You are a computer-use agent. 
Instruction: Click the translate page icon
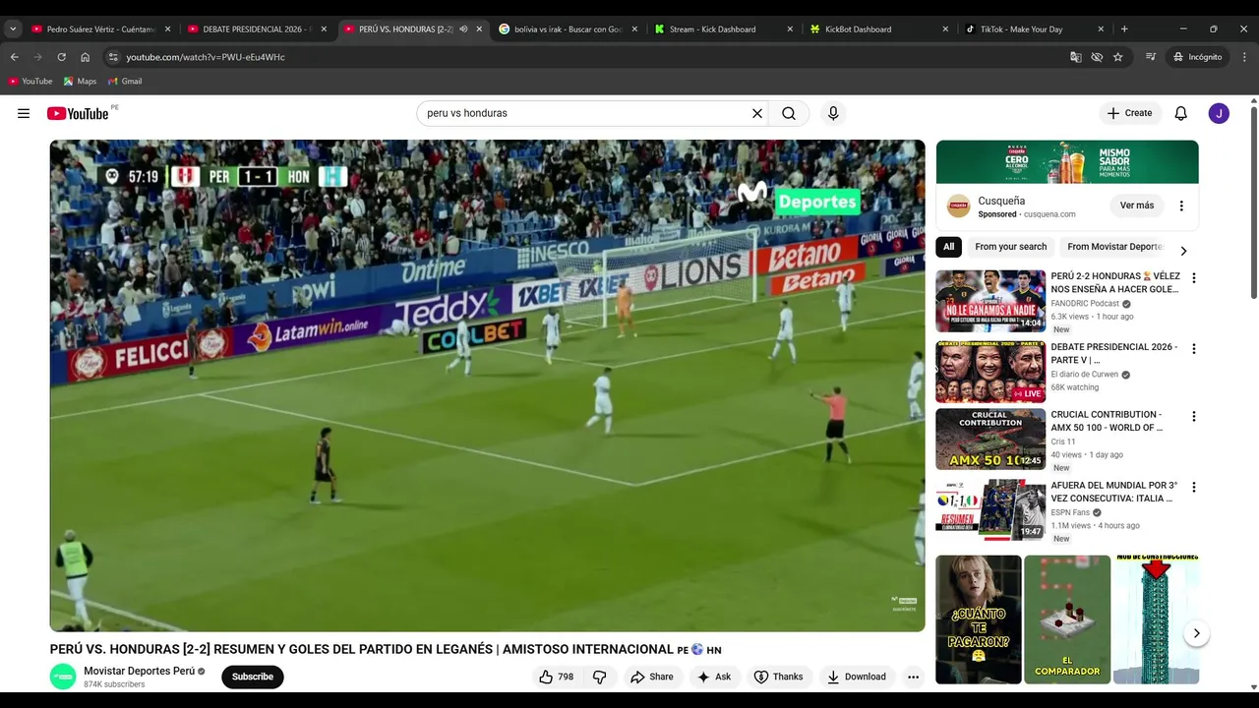1076,57
